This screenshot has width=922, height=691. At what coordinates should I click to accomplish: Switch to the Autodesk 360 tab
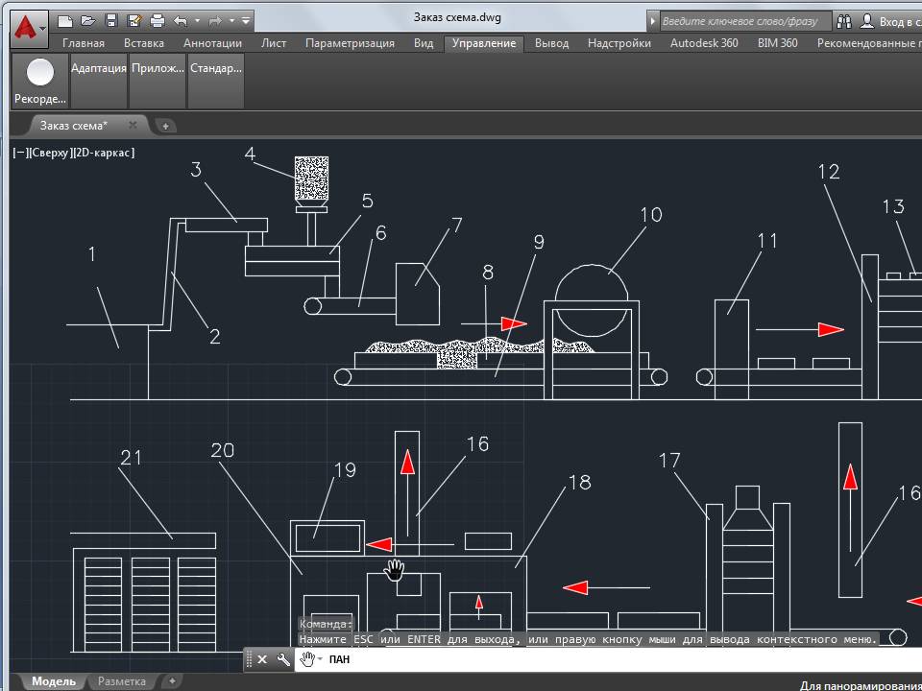(x=704, y=43)
